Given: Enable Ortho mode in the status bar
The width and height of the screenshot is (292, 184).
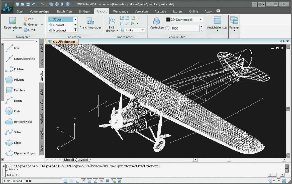Looking at the screenshot, I should click(x=77, y=180).
